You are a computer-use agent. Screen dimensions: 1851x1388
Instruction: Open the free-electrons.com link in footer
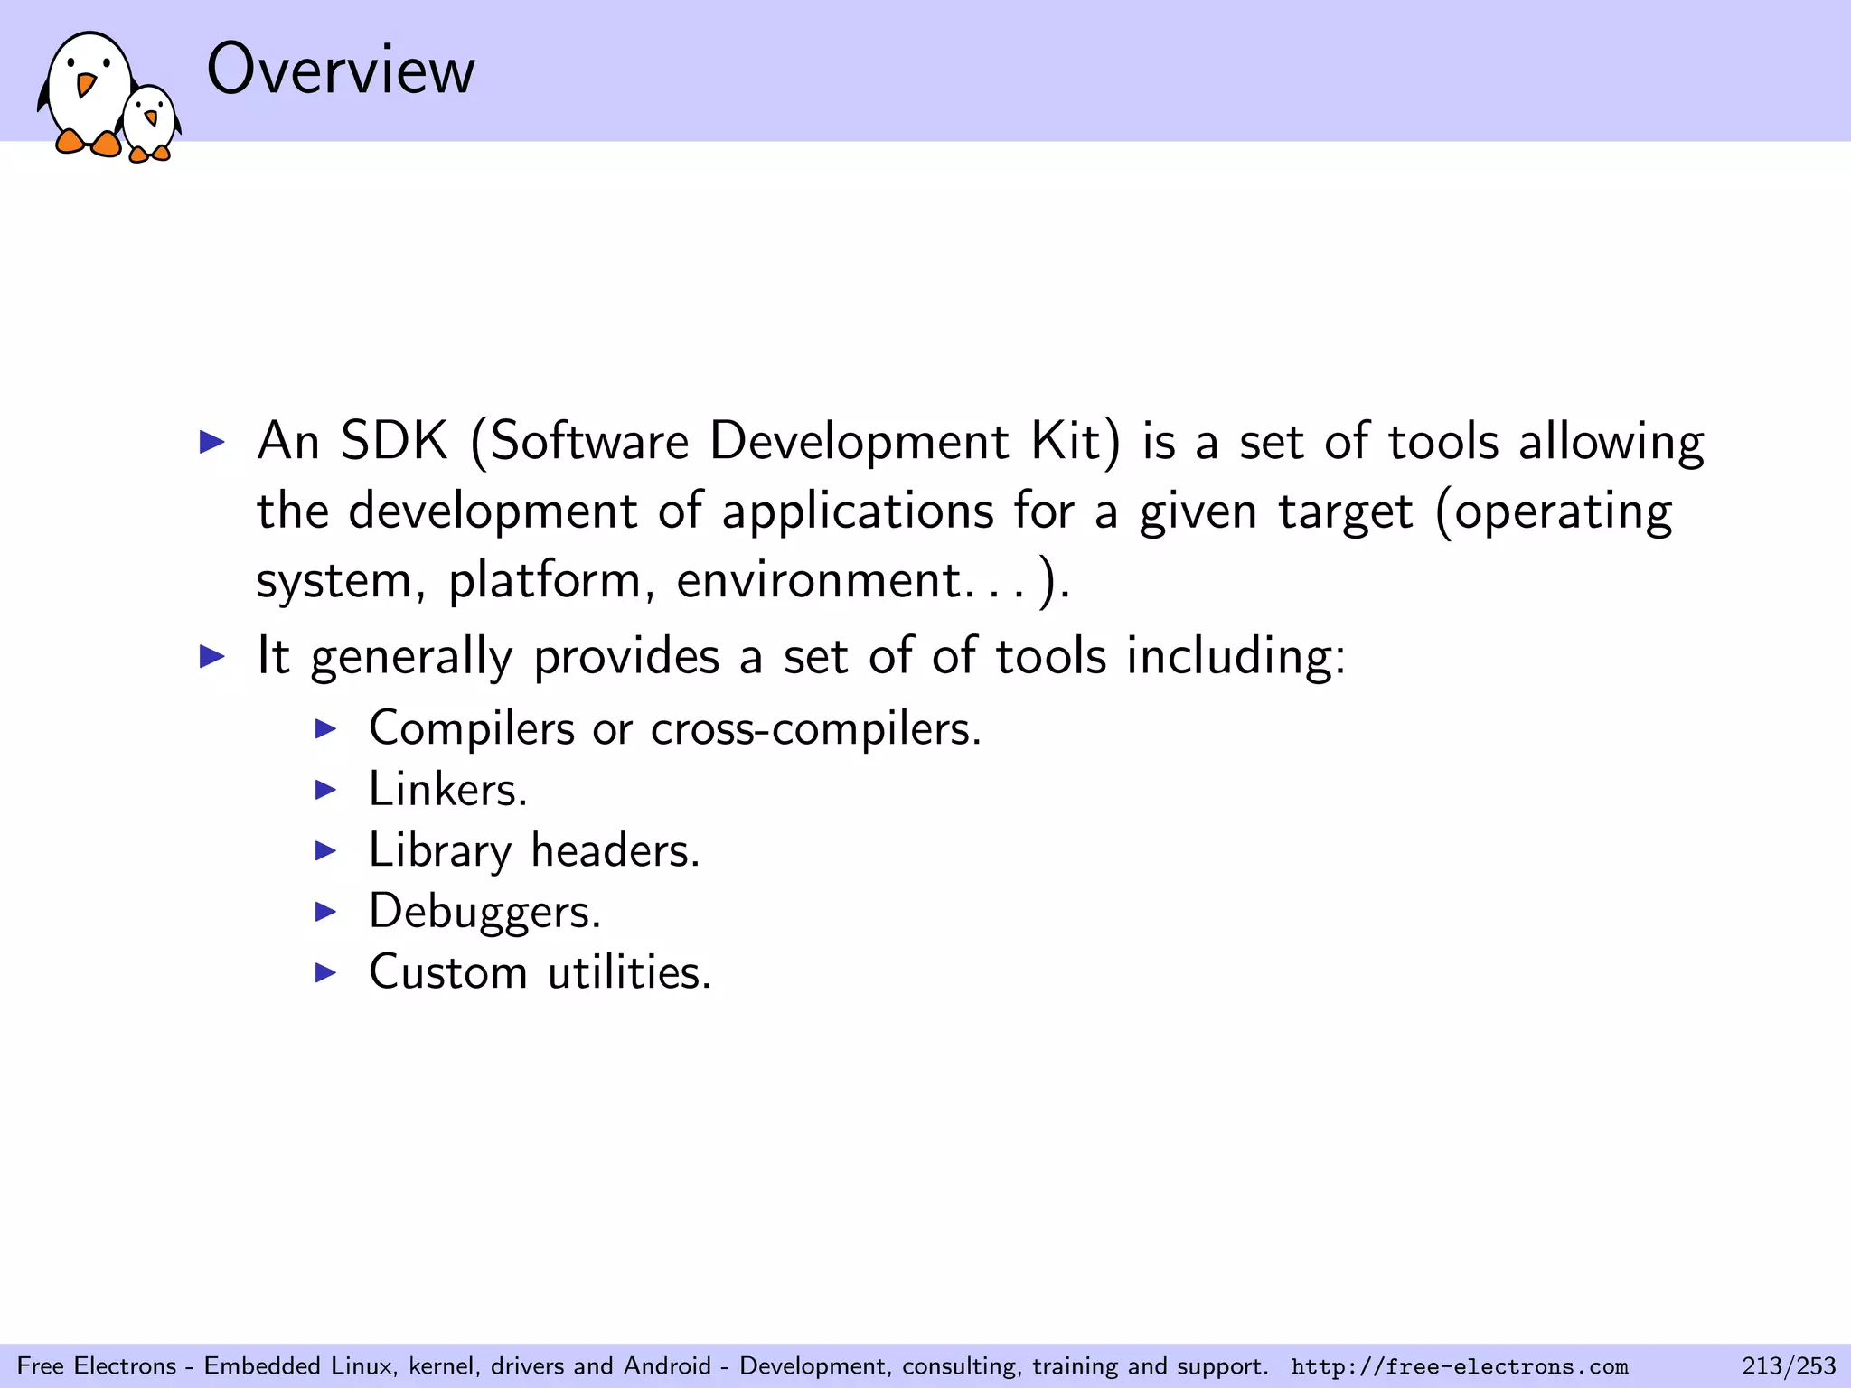1459,1366
